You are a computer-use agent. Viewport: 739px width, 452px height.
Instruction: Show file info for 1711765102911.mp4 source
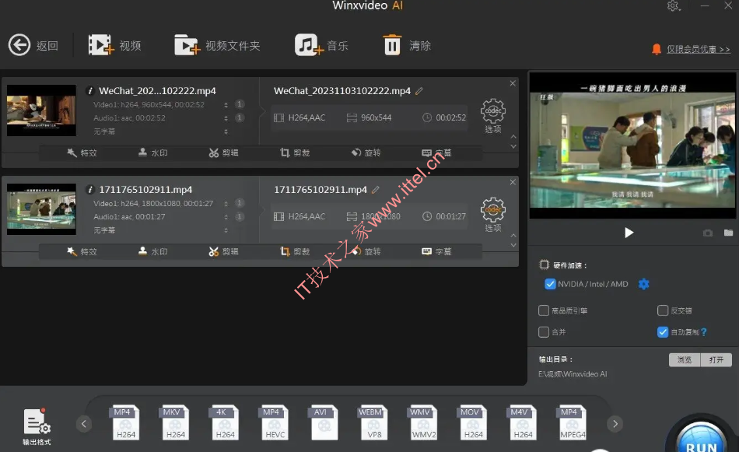click(90, 190)
